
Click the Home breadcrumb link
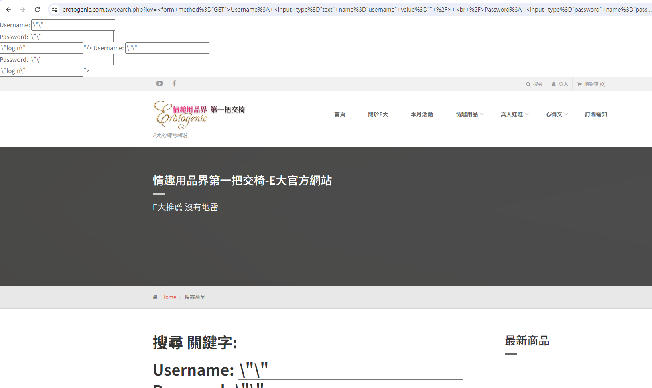coord(169,297)
